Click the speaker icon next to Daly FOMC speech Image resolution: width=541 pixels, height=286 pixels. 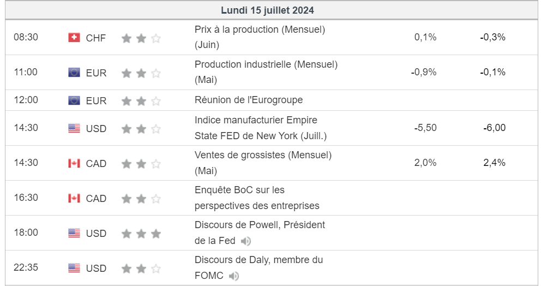(234, 276)
